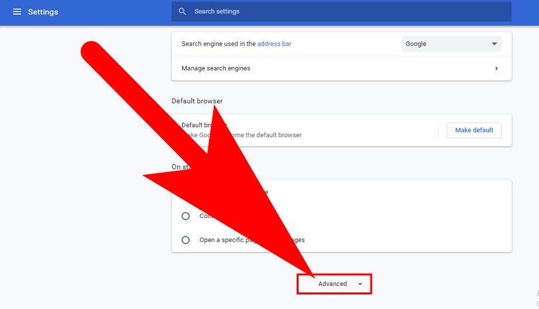Click the magnifier icon in search bar

(x=182, y=12)
